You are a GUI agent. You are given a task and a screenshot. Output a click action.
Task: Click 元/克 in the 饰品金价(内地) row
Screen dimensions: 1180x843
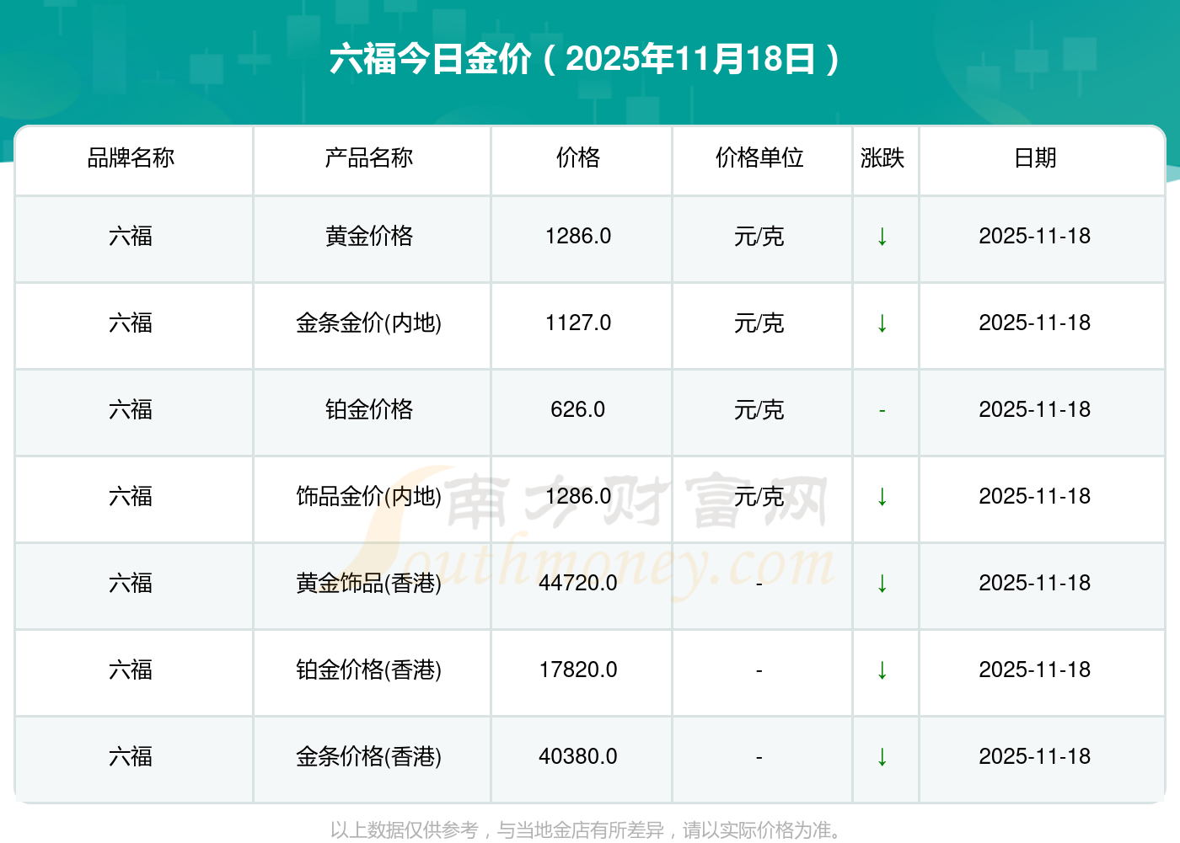click(759, 496)
